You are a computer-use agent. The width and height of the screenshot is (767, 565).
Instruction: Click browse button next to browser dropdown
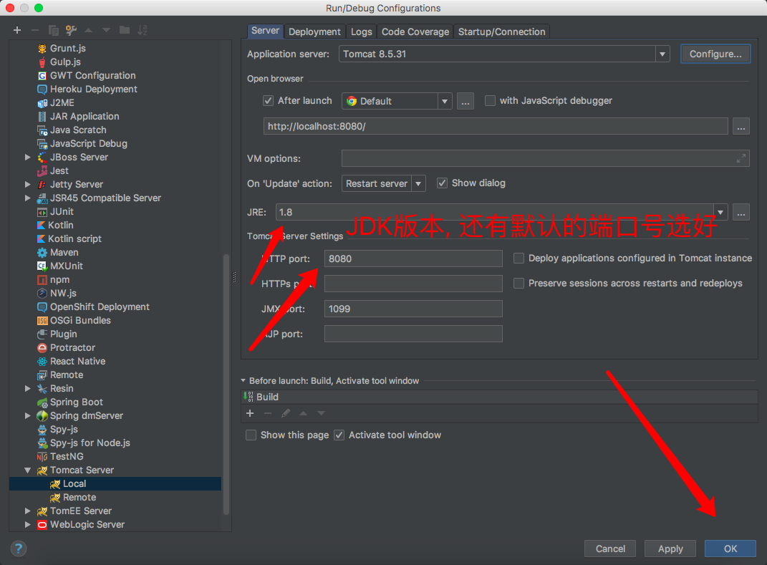pos(465,101)
